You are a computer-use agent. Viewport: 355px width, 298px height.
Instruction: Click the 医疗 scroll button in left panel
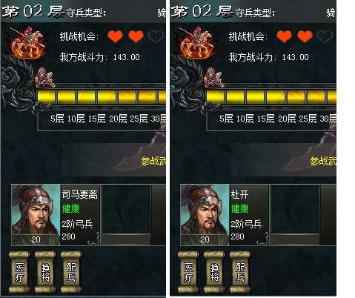19,272
